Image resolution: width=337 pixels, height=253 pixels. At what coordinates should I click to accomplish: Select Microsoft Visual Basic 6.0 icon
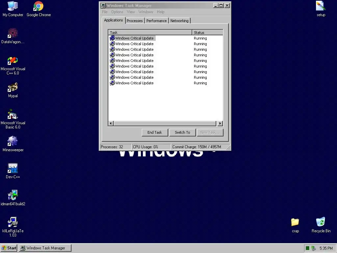coord(13,120)
